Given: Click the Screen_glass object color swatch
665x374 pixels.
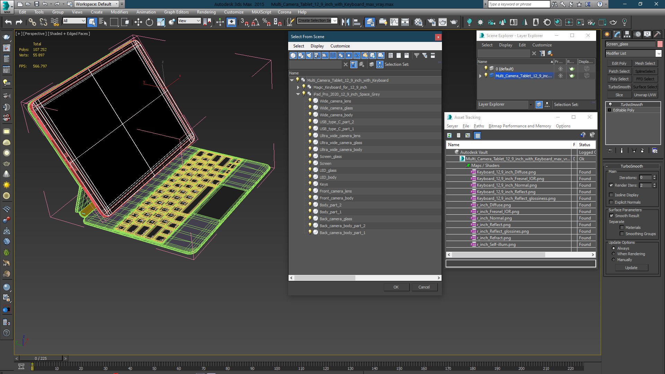Looking at the screenshot, I should (x=659, y=44).
